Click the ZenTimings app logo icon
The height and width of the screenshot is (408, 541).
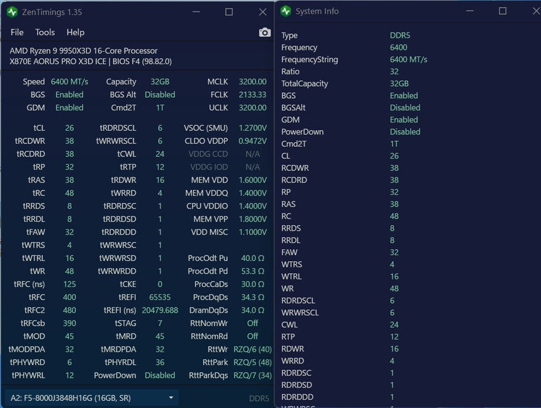tap(13, 12)
